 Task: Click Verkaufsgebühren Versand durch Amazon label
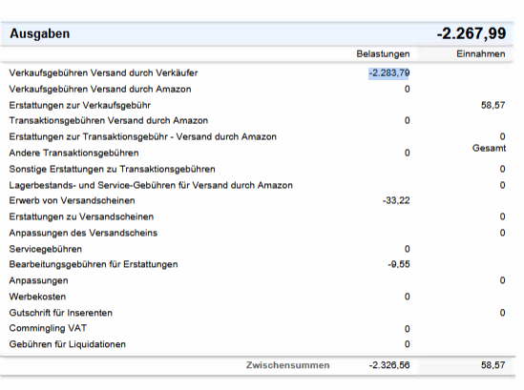coord(100,89)
